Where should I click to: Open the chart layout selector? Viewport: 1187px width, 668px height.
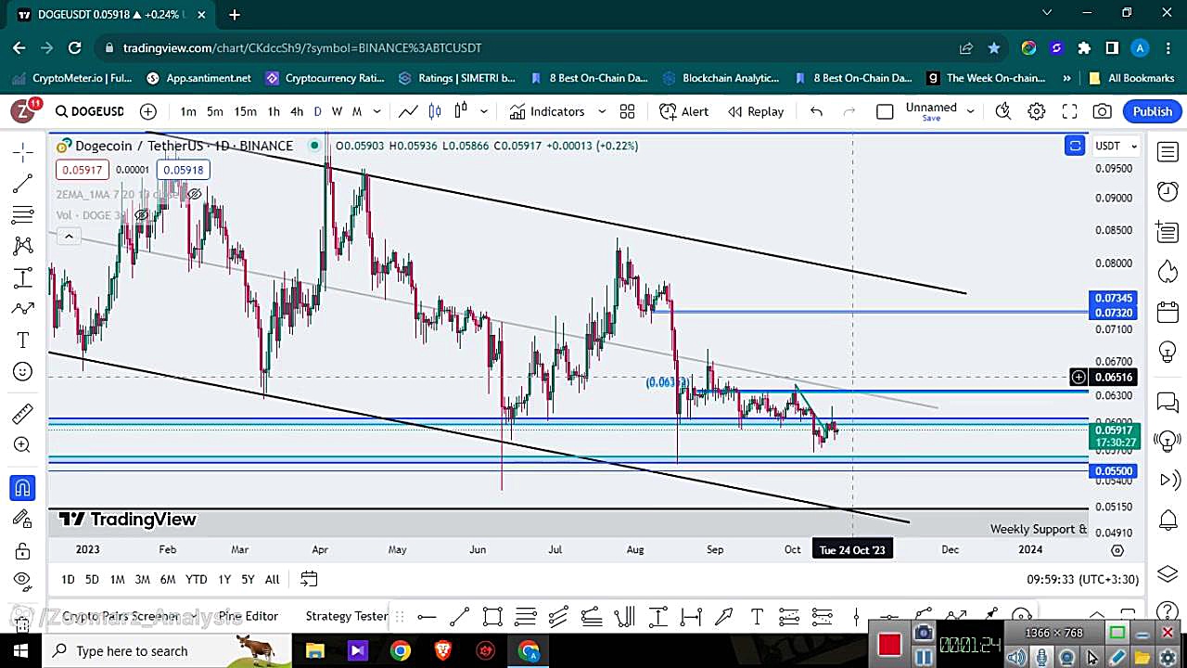(x=885, y=111)
